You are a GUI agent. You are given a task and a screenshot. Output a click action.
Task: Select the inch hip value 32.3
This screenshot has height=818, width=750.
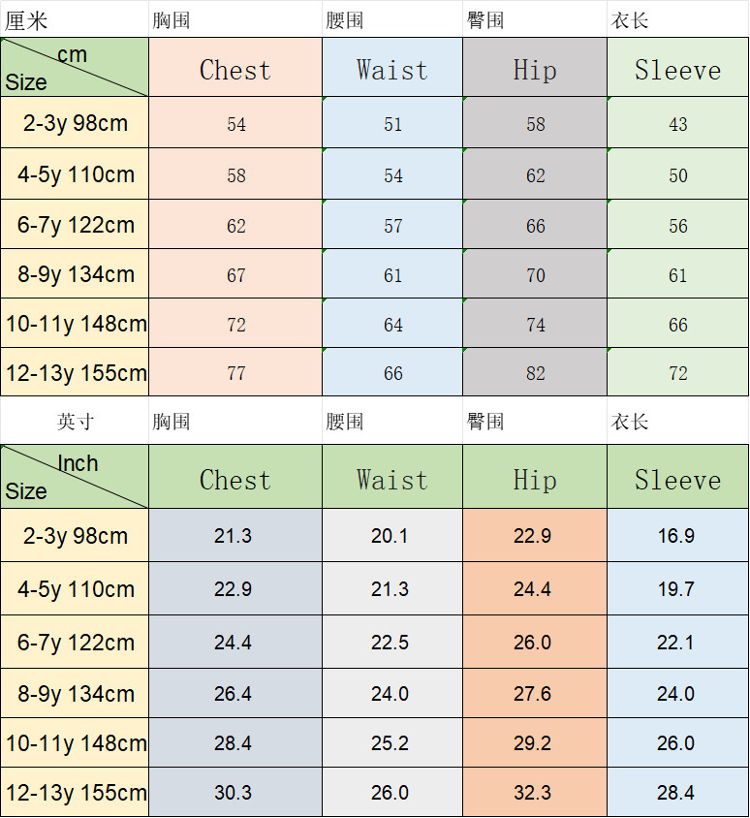[533, 793]
